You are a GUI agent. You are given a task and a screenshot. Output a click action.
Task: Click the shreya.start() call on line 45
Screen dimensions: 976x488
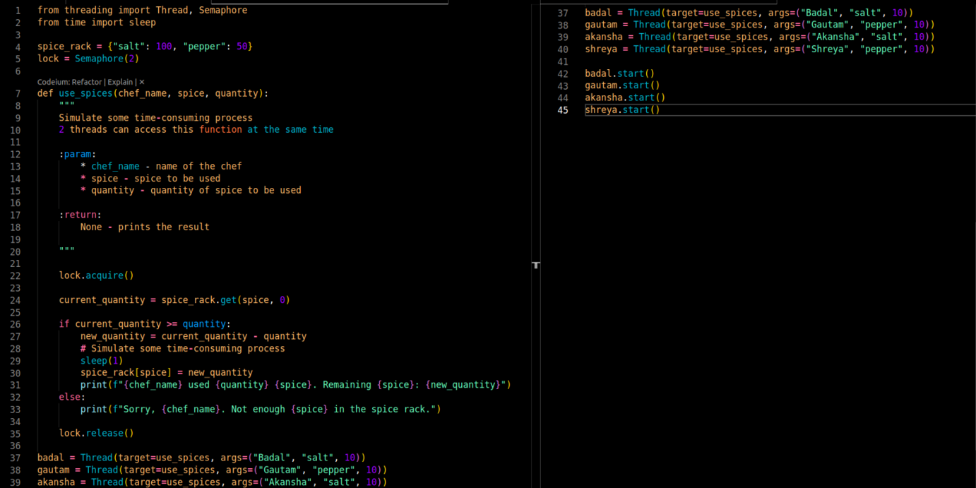[x=621, y=109]
